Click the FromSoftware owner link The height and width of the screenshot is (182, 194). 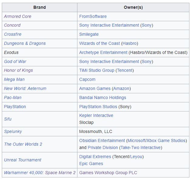(93, 16)
